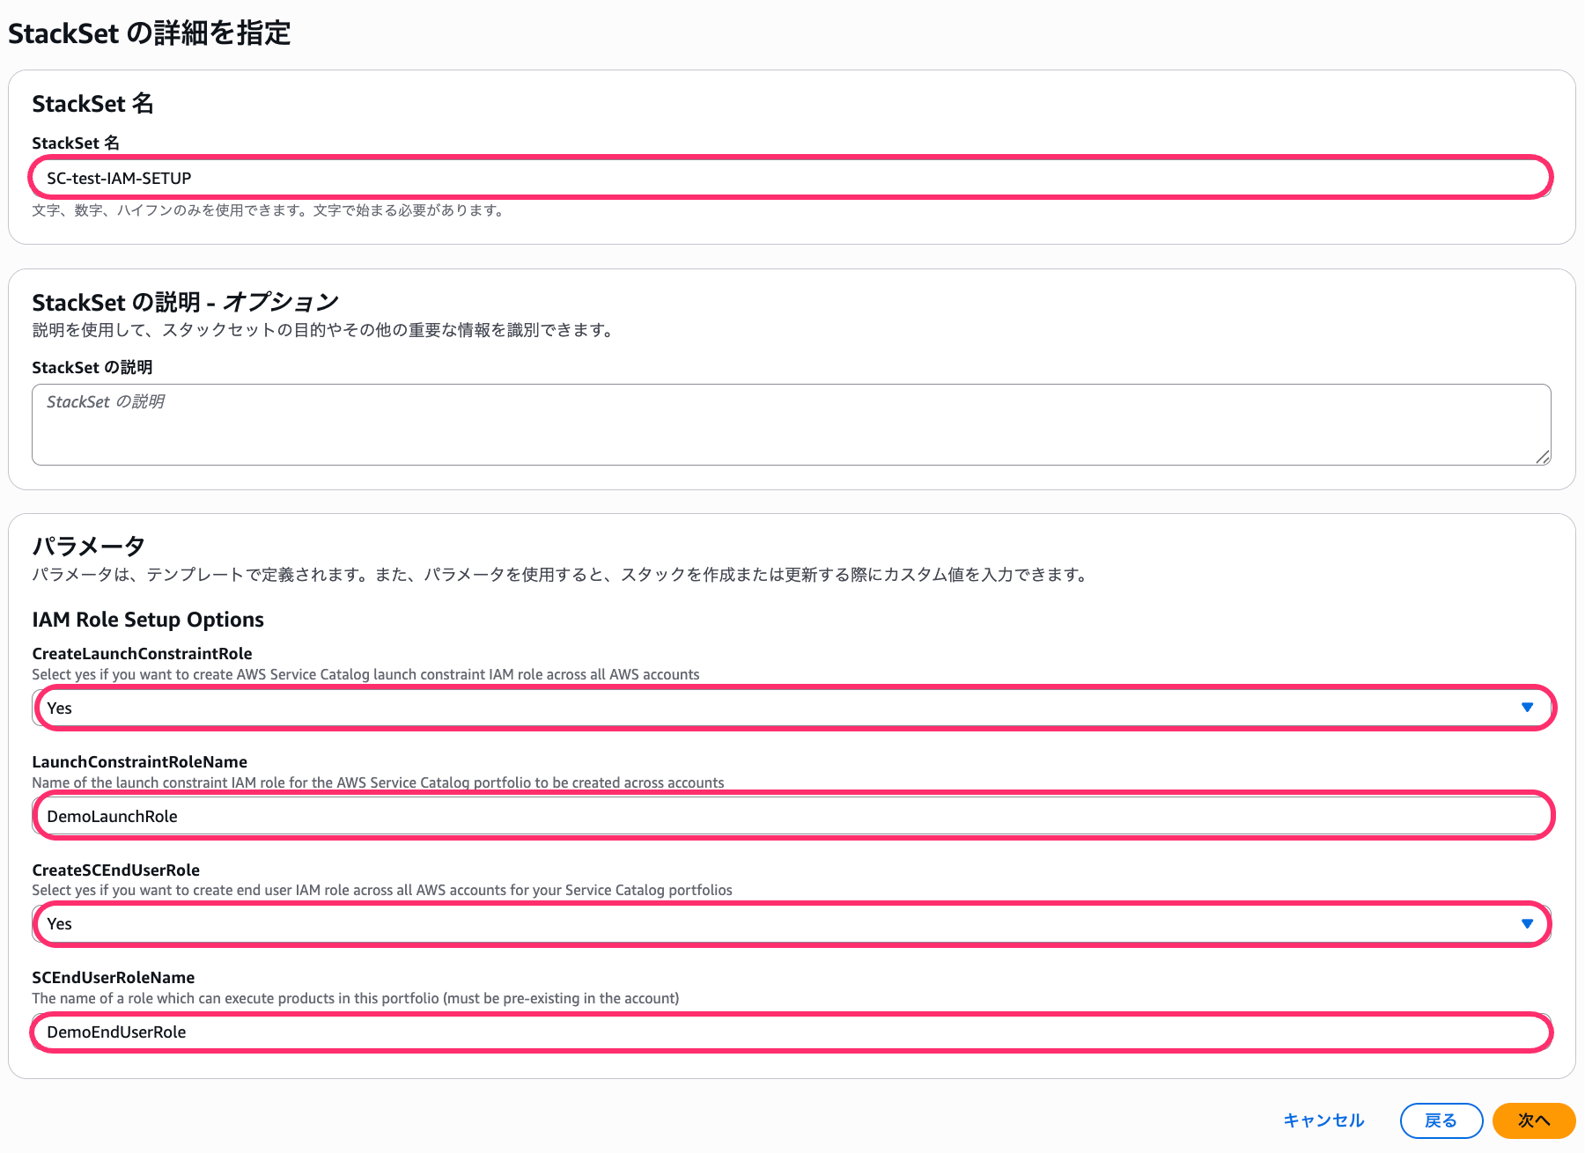The image size is (1585, 1153).
Task: Click the SCEndUserRoleName field label
Action: 113,978
